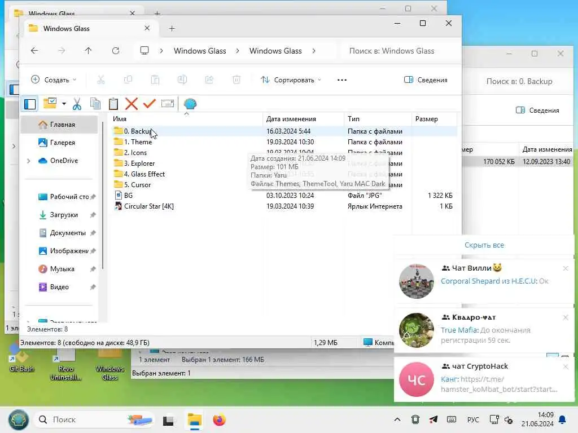578x433 pixels.
Task: Toggle the Сведения details pane in front window
Action: click(426, 80)
